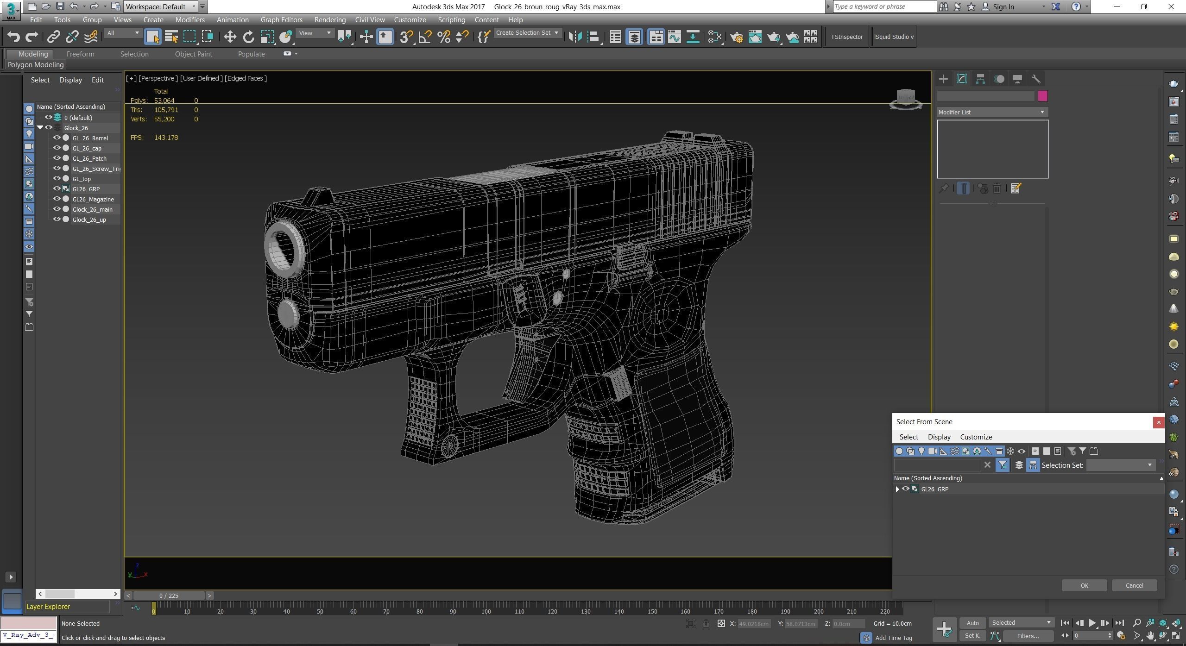Choose the Select Object tool

pyautogui.click(x=152, y=37)
